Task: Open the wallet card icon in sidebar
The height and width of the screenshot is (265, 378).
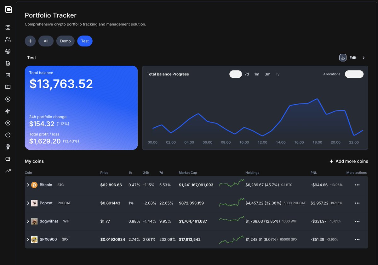Action: click(x=8, y=159)
